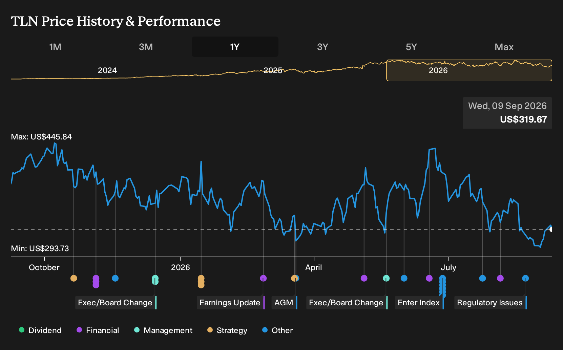The height and width of the screenshot is (350, 563).
Task: Click the stacked Financial event dots after October
Action: [x=96, y=282]
